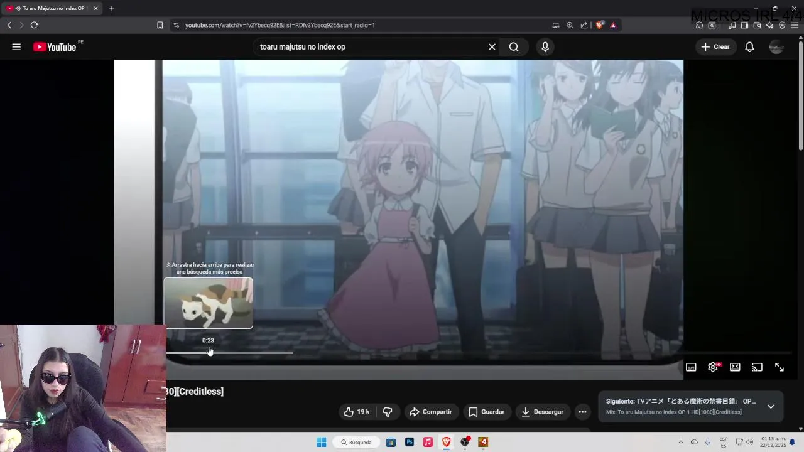Viewport: 804px width, 452px height.
Task: Switch to Brave in the taskbar
Action: click(x=447, y=442)
